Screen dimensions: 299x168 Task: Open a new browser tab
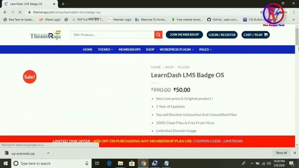pos(63,4)
